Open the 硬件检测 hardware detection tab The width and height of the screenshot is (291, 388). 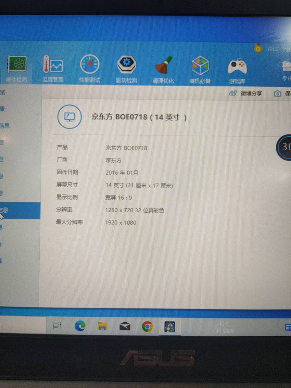point(17,69)
